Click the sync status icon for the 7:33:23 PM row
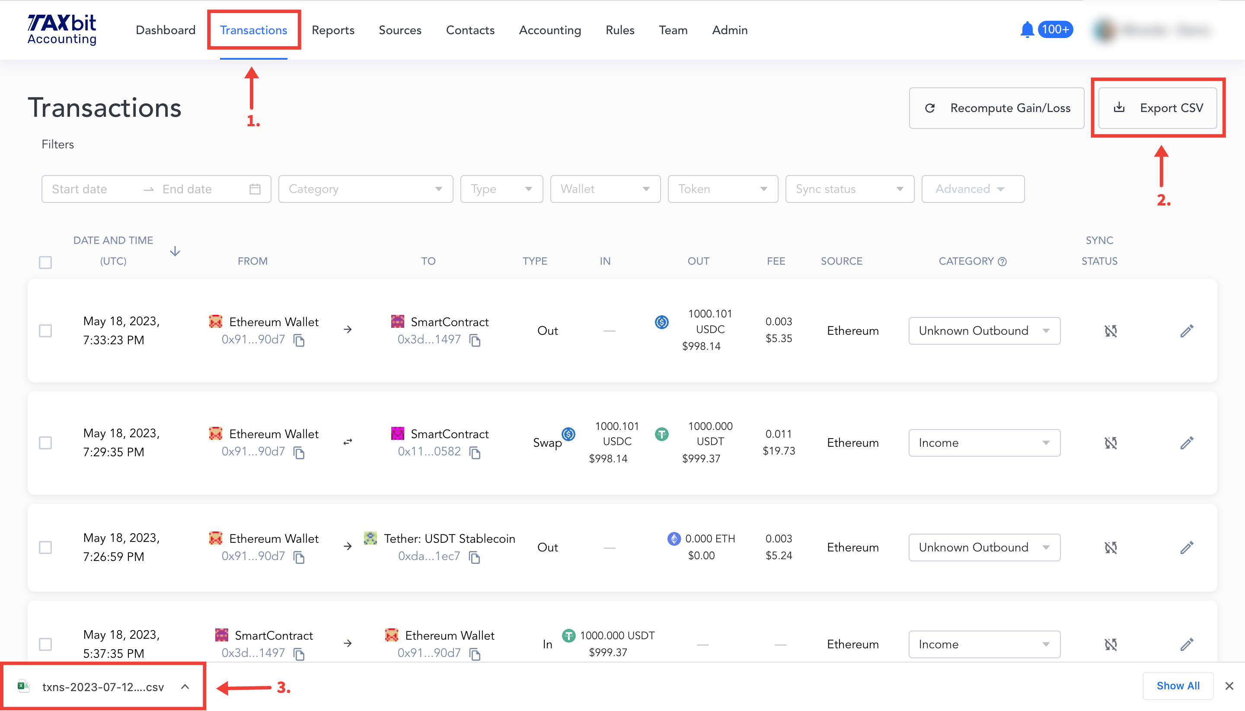Image resolution: width=1245 pixels, height=711 pixels. point(1111,331)
